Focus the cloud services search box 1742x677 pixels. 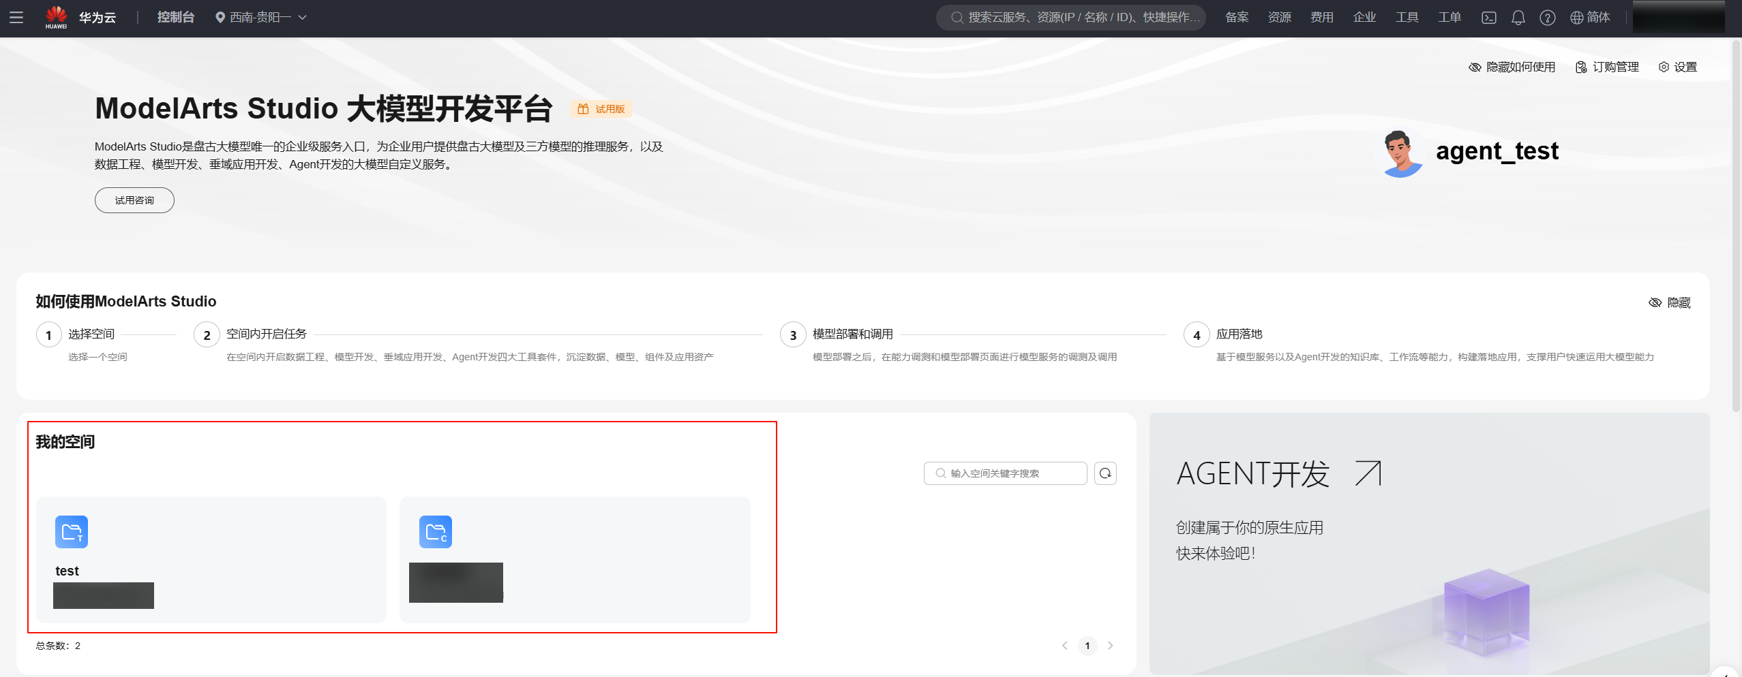(1071, 18)
